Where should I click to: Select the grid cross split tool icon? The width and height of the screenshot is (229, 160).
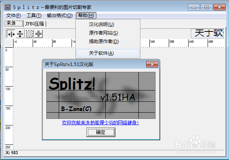[39, 34]
